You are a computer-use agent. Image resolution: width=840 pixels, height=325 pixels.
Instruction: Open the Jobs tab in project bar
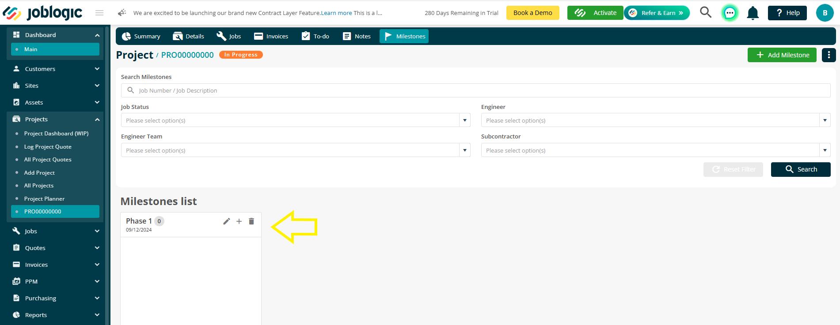click(229, 36)
